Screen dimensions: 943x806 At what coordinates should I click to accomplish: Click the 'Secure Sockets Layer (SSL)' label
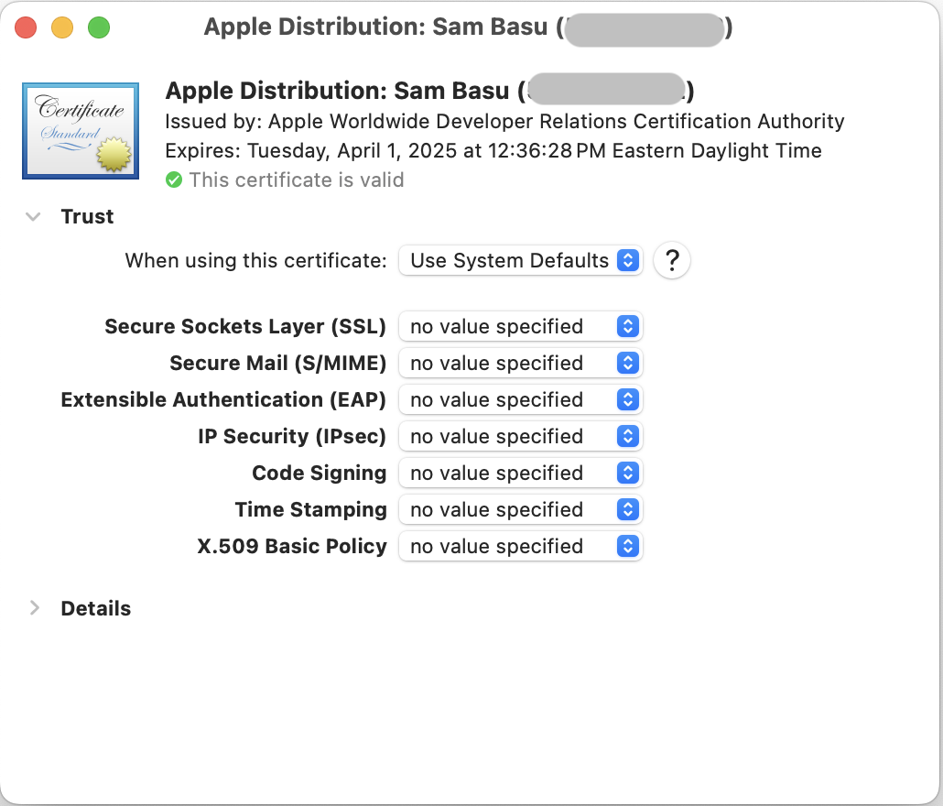click(x=245, y=327)
